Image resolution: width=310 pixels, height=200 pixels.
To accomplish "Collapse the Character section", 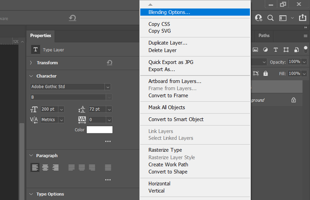I will pyautogui.click(x=31, y=76).
